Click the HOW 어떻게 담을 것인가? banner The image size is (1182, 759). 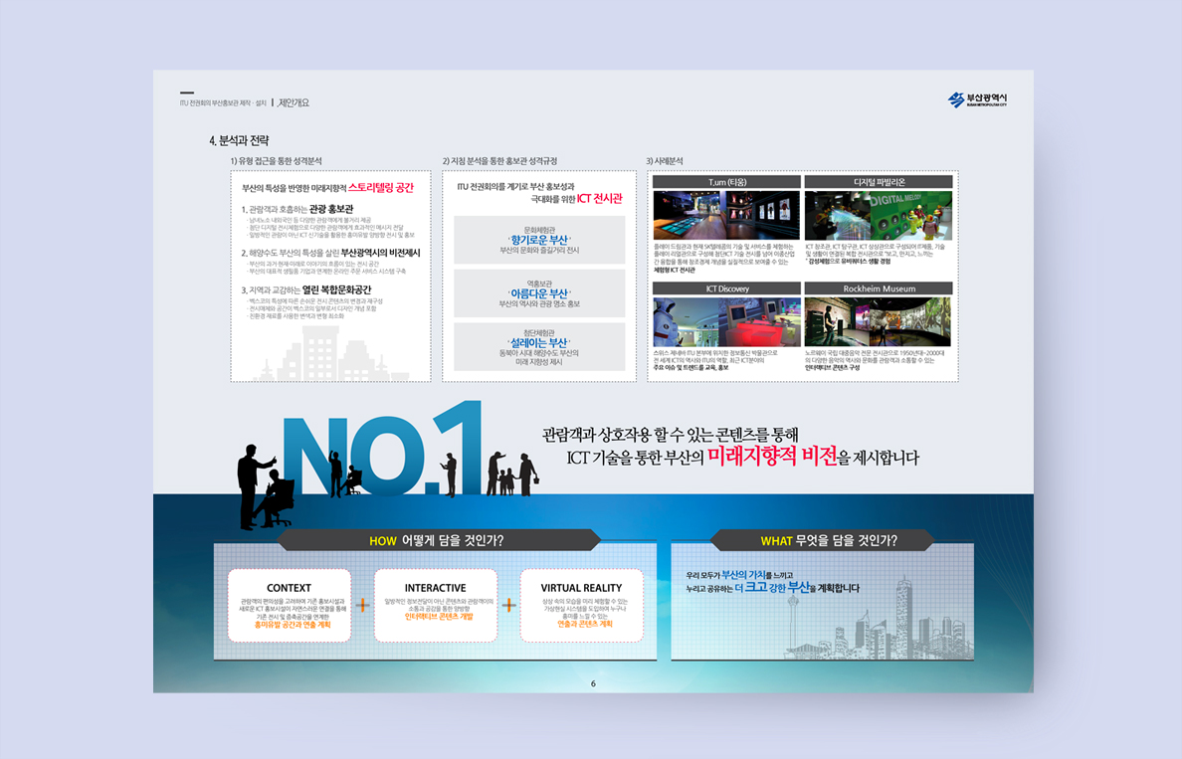(x=436, y=540)
